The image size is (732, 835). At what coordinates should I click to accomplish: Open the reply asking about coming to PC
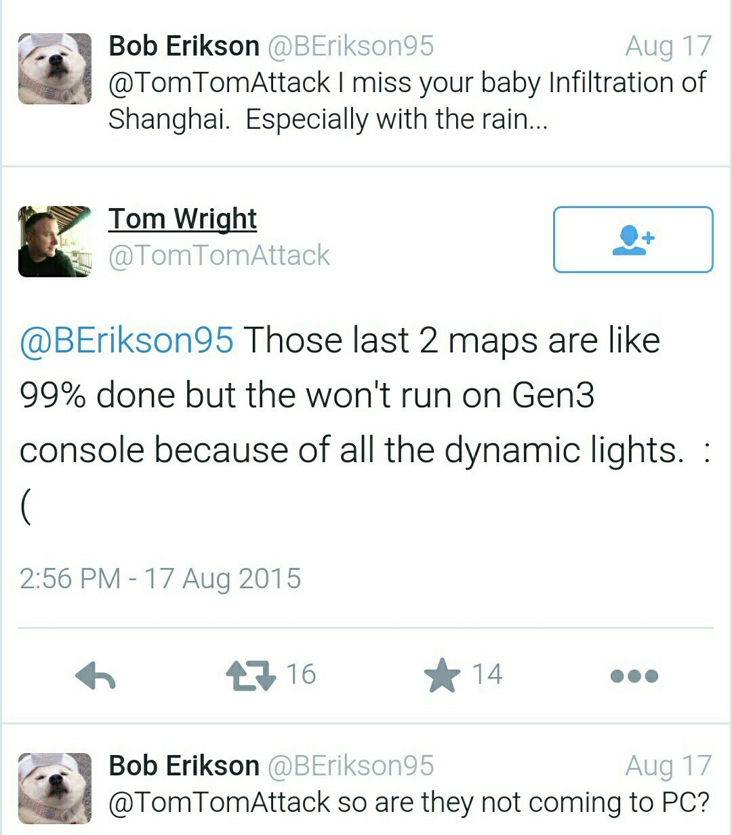coord(408,802)
